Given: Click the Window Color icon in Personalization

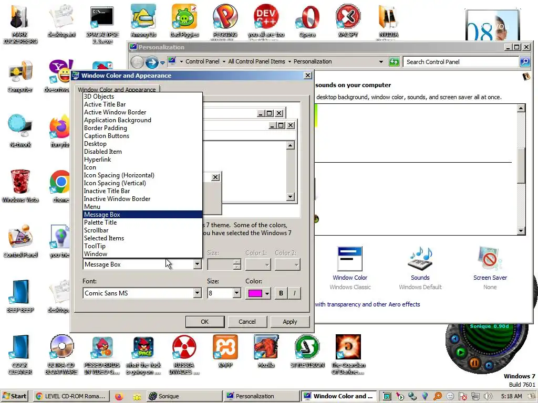Looking at the screenshot, I should click(x=349, y=258).
